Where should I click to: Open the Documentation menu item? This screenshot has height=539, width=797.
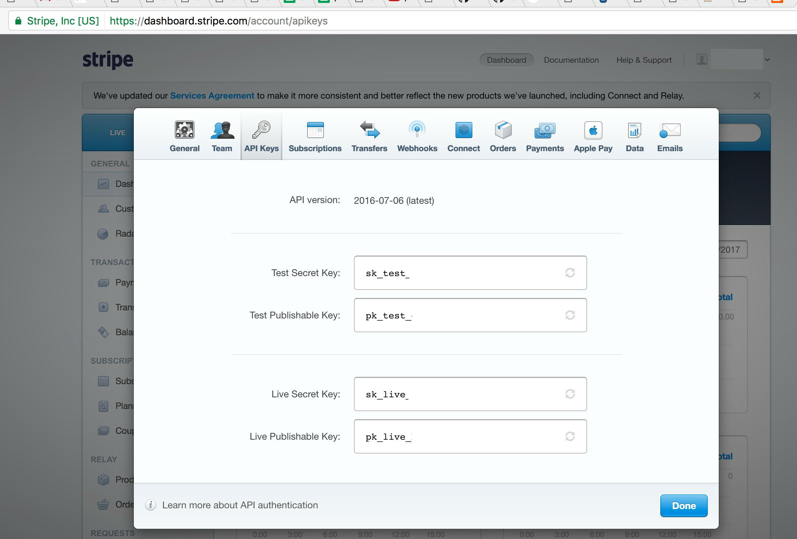coord(571,60)
